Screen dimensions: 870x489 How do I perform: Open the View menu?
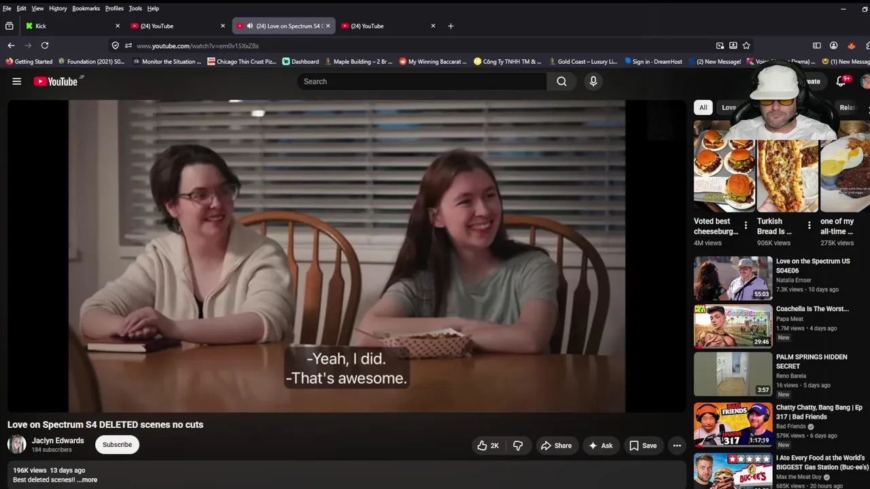tap(37, 8)
